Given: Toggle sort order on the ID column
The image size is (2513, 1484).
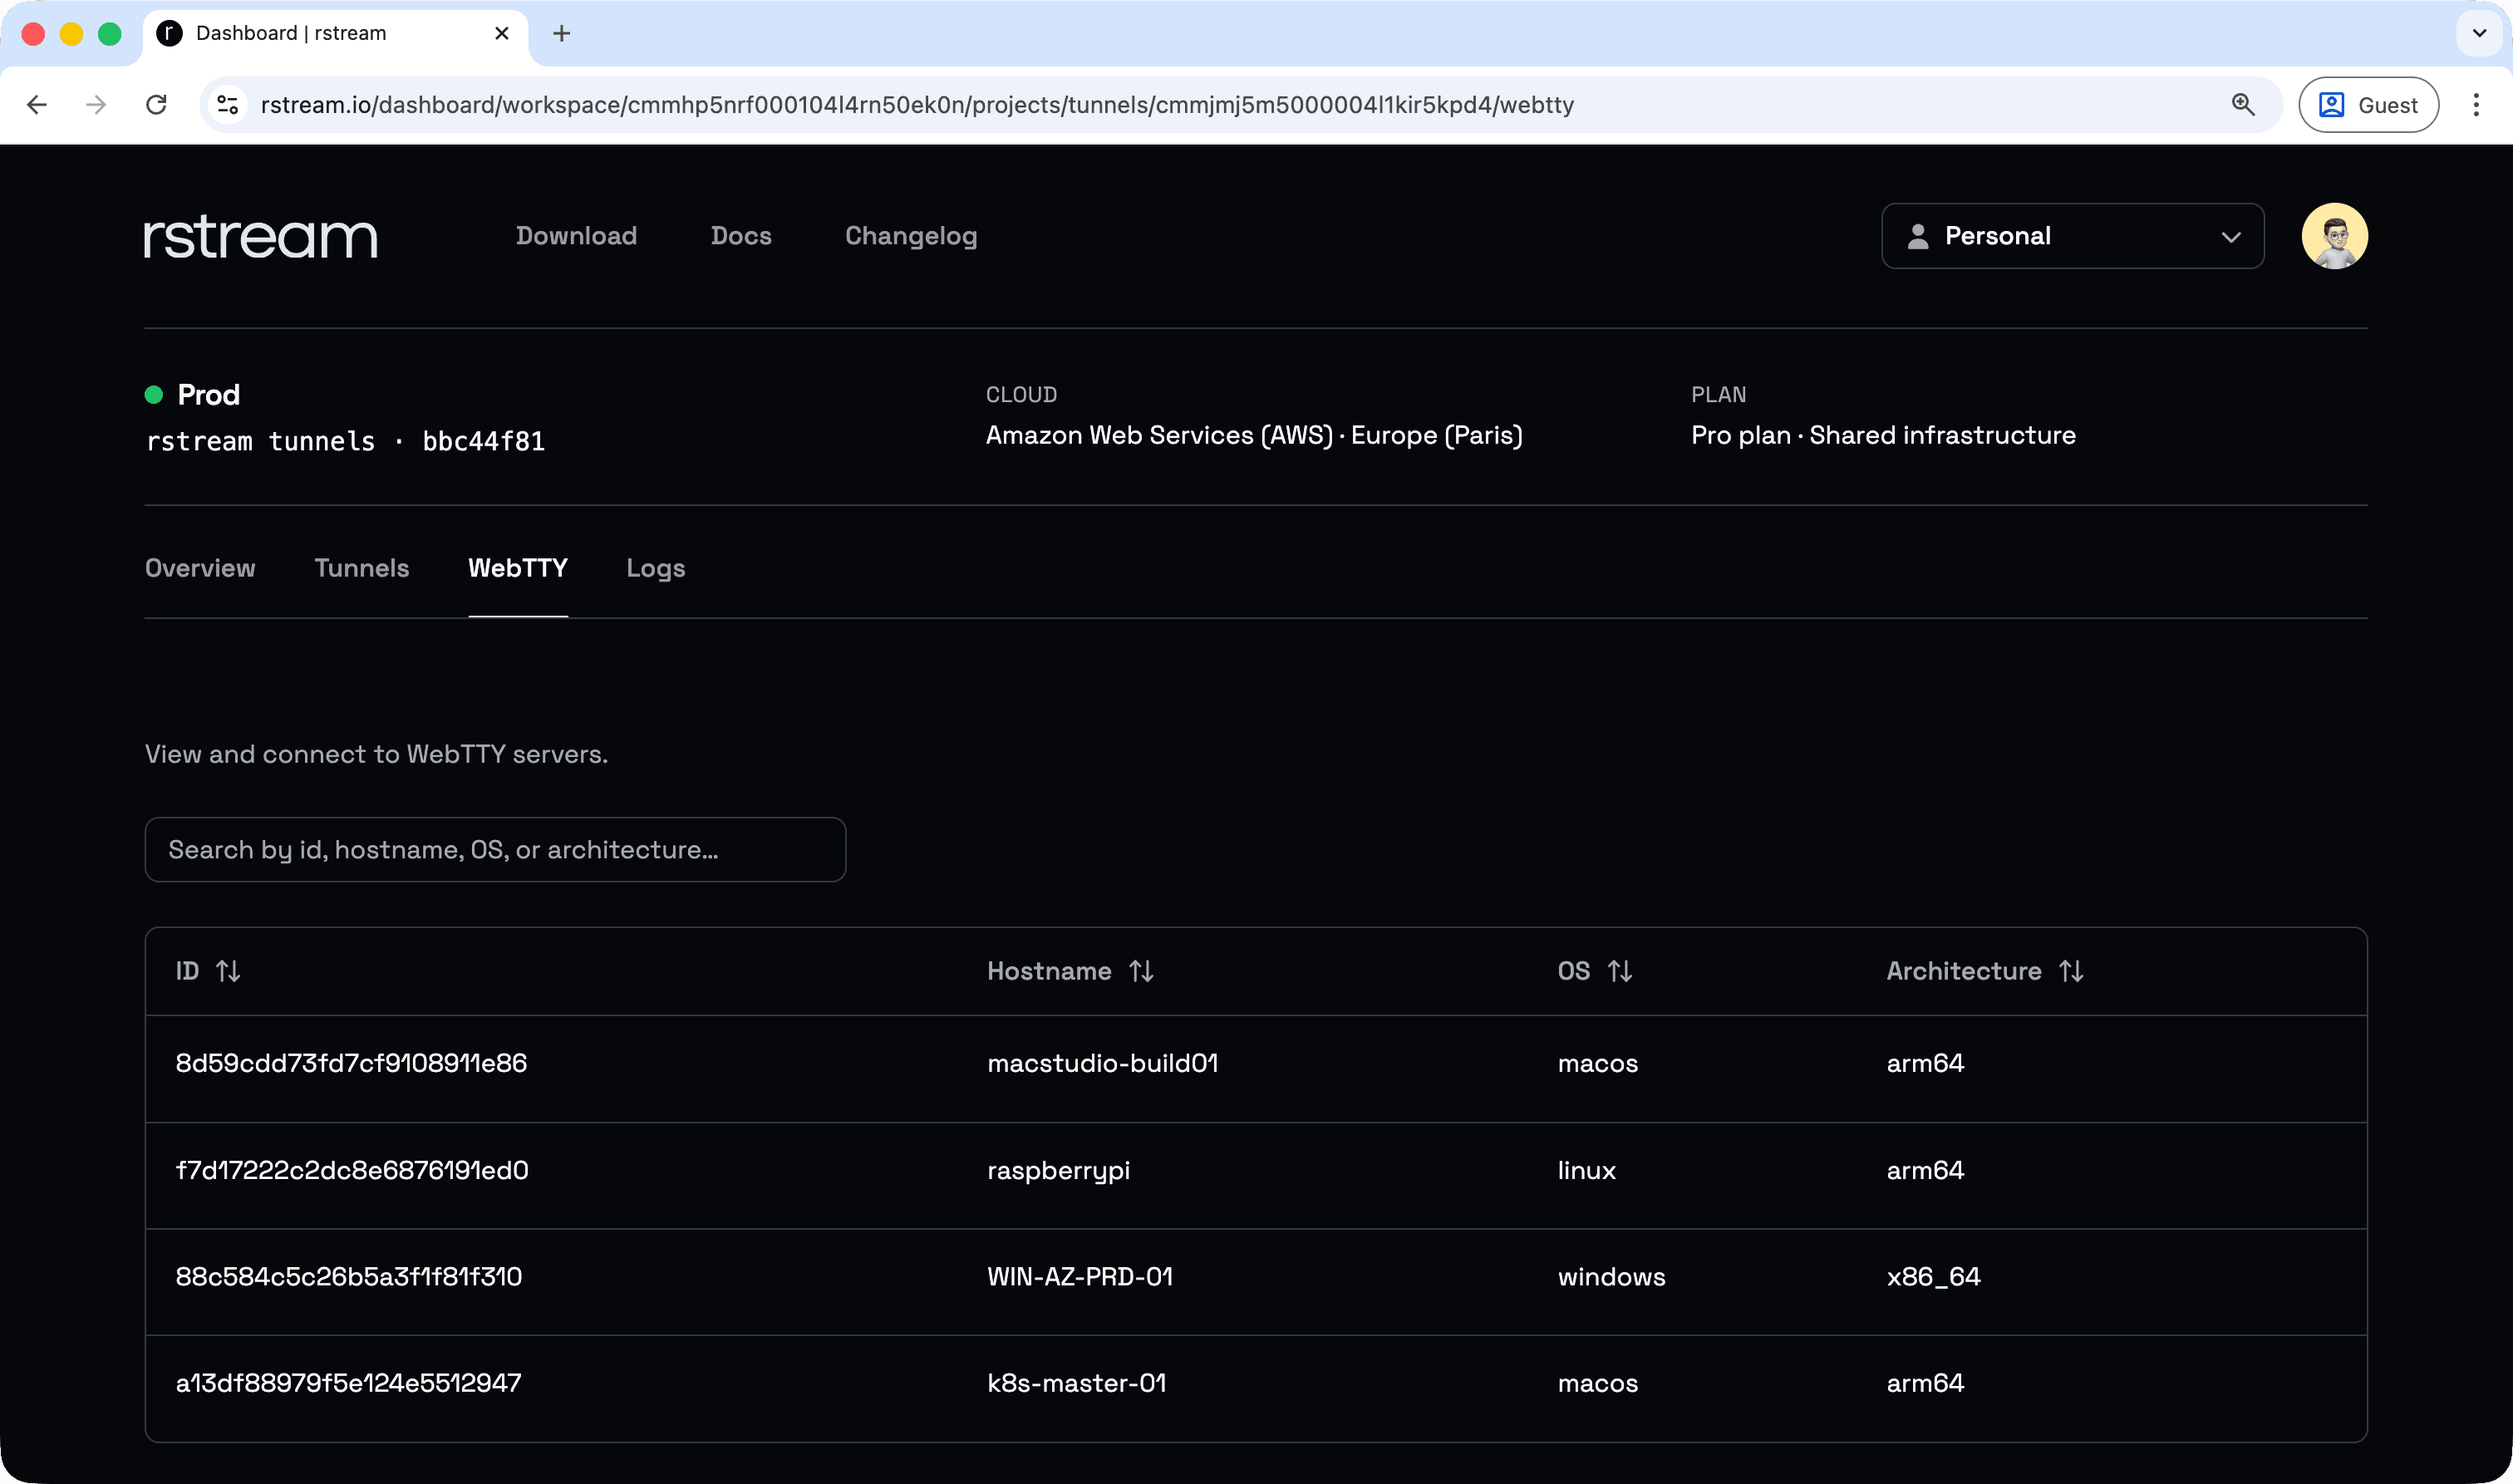Looking at the screenshot, I should [228, 971].
